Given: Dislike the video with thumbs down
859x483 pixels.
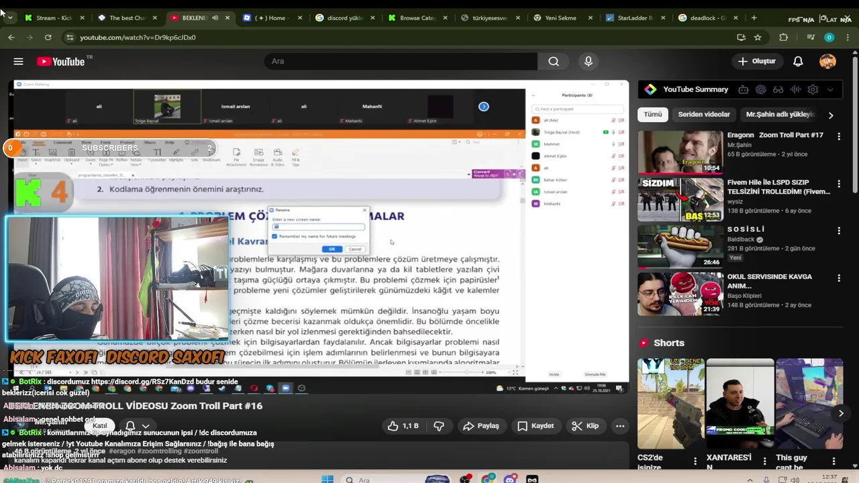Looking at the screenshot, I should 439,426.
